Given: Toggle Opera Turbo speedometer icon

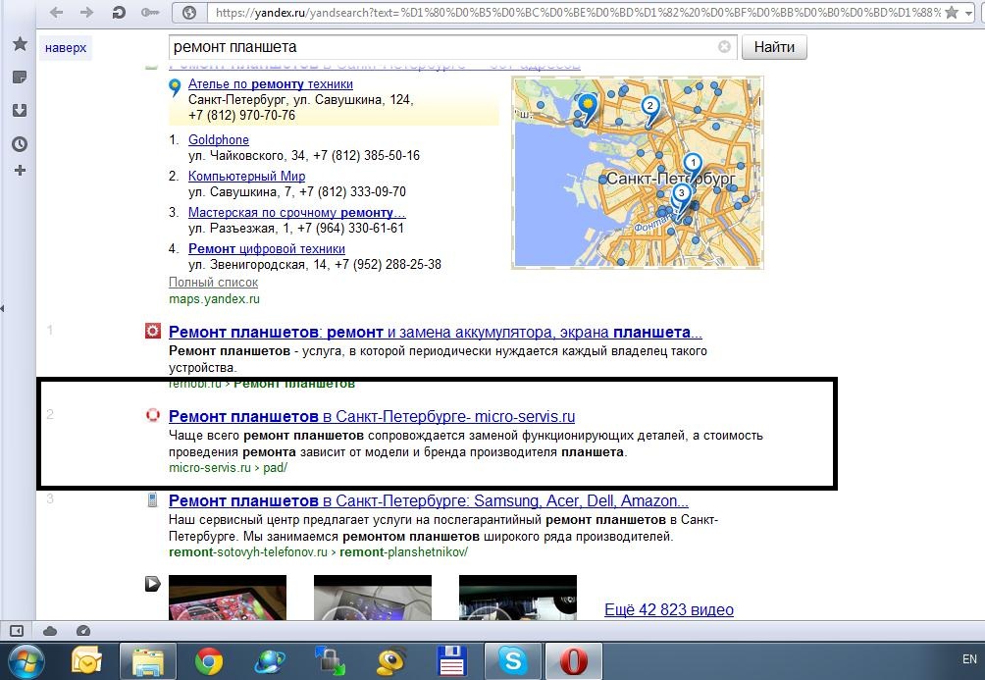Looking at the screenshot, I should (x=83, y=631).
